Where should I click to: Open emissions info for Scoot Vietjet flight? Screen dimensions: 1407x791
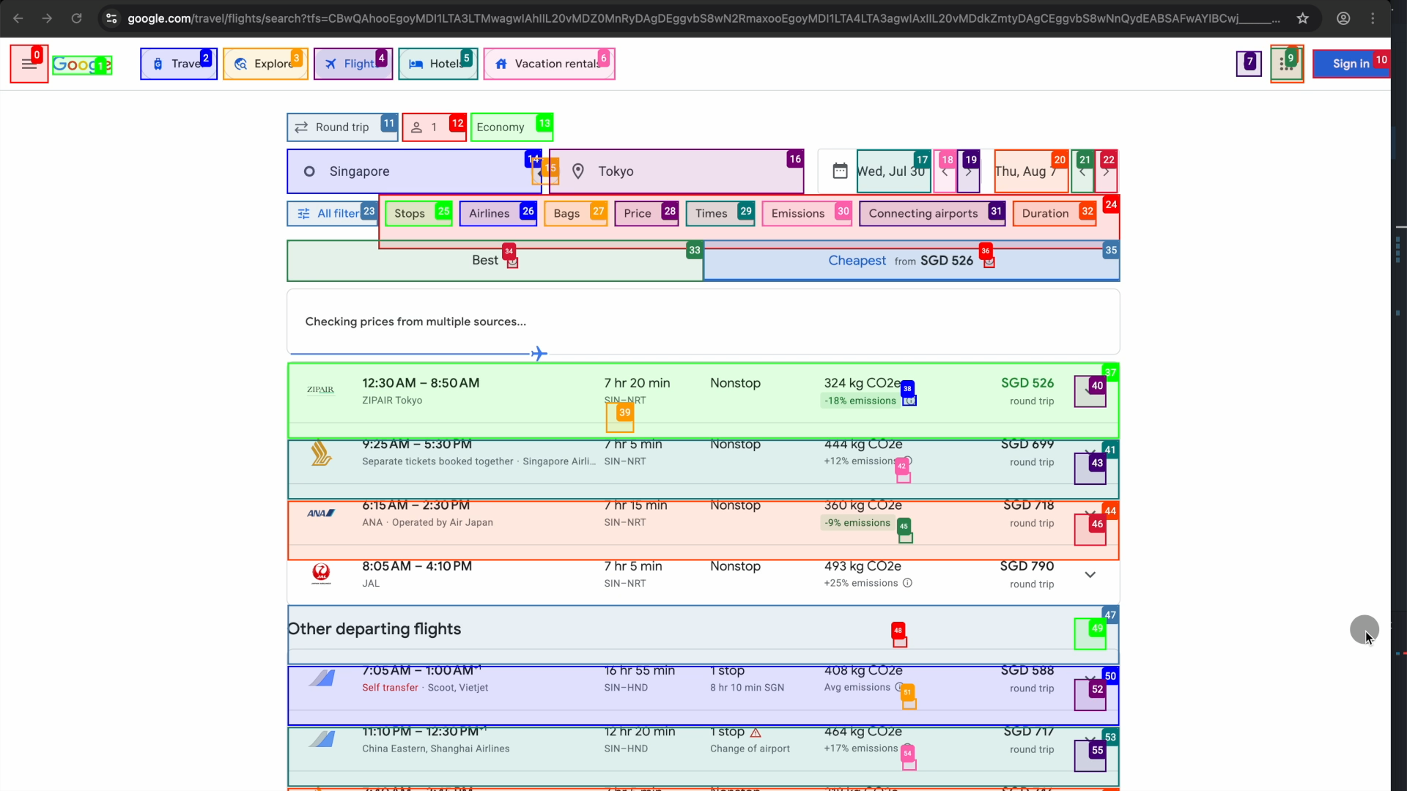[x=899, y=688]
